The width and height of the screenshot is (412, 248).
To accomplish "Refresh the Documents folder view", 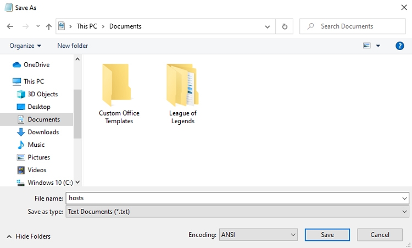I will [x=285, y=26].
